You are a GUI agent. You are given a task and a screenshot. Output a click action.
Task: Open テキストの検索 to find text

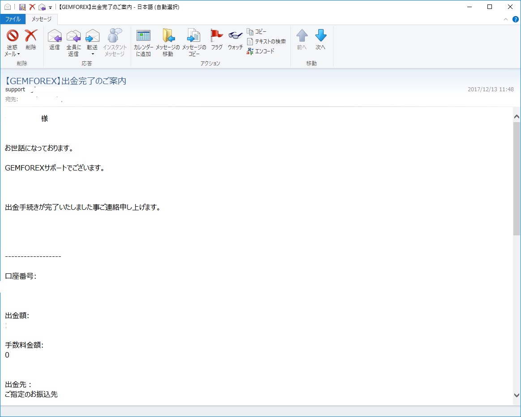pyautogui.click(x=266, y=42)
